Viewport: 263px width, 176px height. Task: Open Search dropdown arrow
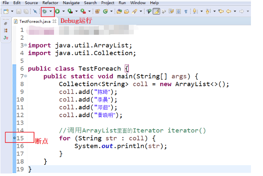click(x=141, y=11)
